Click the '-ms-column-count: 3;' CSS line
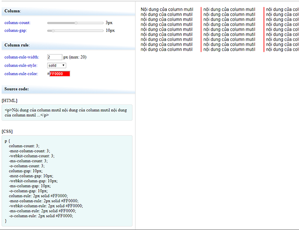 (28, 161)
